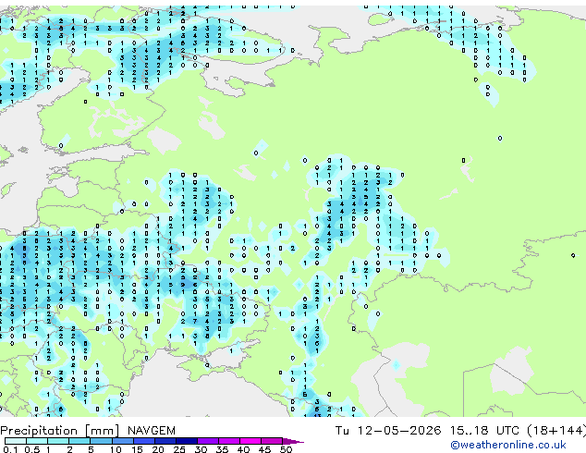
Task: Click the 15–20 mm blue legend swatch
Action: point(144,441)
